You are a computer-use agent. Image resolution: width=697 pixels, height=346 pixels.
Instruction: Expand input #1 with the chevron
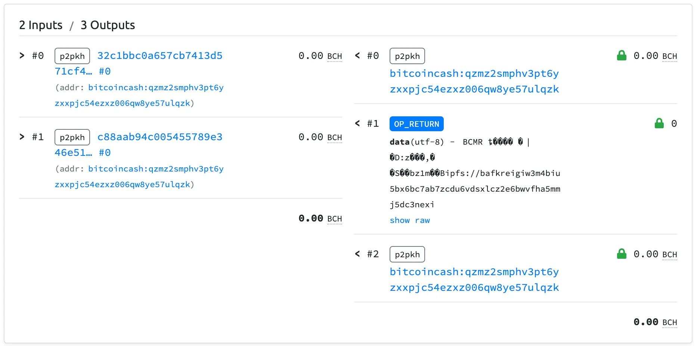pyautogui.click(x=22, y=137)
